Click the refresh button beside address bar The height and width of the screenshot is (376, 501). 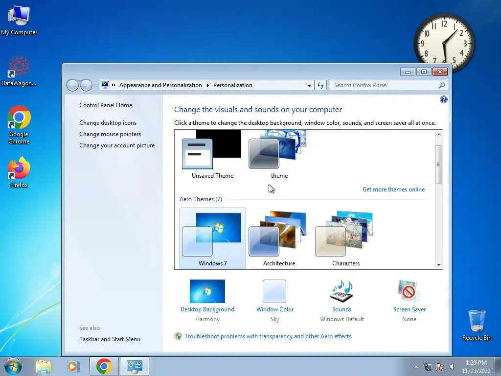[320, 85]
